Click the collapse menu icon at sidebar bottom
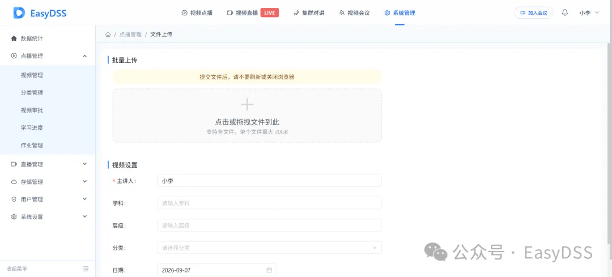The image size is (612, 277). tap(86, 269)
